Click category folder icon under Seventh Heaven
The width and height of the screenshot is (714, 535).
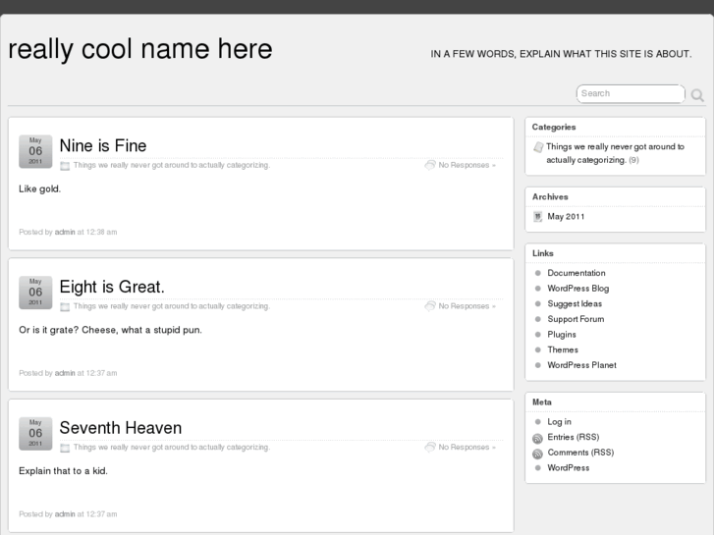click(x=65, y=448)
